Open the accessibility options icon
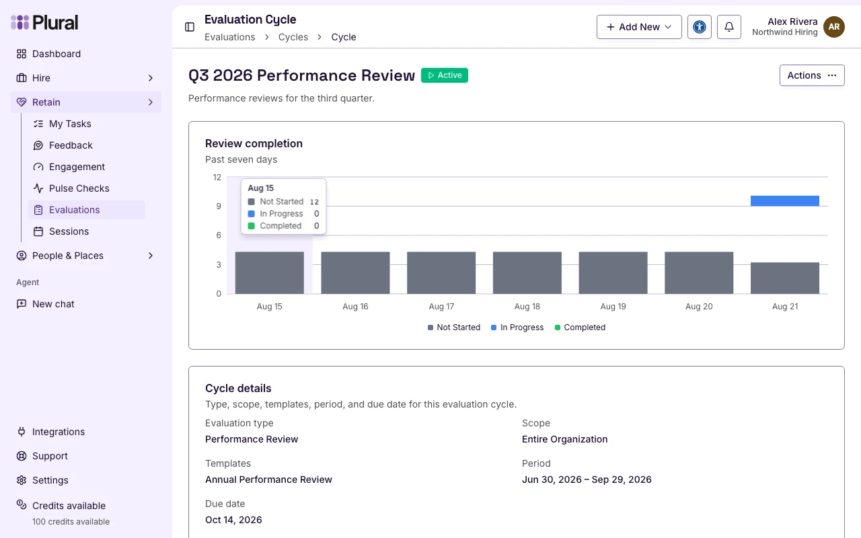 (700, 27)
